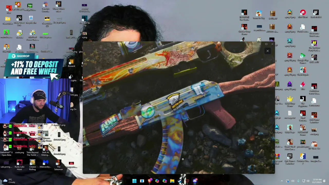Open the Windows Start menu
This screenshot has width=329, height=185.
[134, 181]
